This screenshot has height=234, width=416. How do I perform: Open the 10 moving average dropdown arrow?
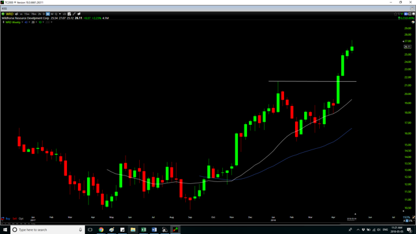[x=44, y=22]
